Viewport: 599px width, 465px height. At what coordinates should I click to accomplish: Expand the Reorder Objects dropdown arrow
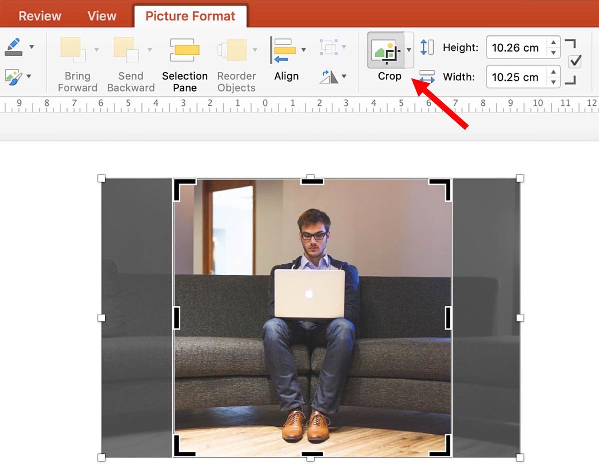tap(255, 50)
